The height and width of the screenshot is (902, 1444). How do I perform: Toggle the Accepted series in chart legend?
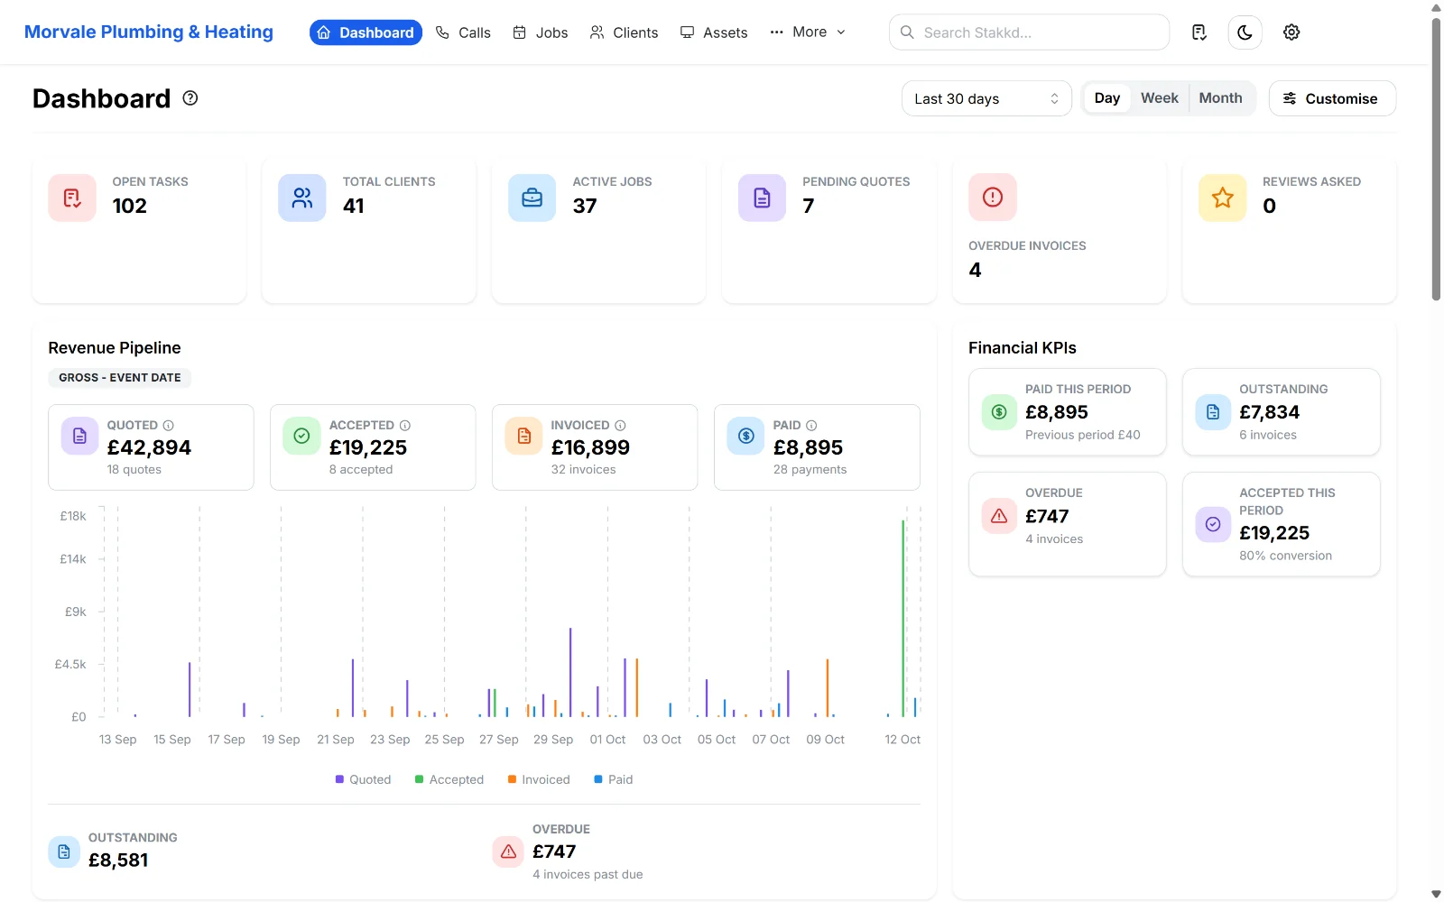click(x=449, y=779)
